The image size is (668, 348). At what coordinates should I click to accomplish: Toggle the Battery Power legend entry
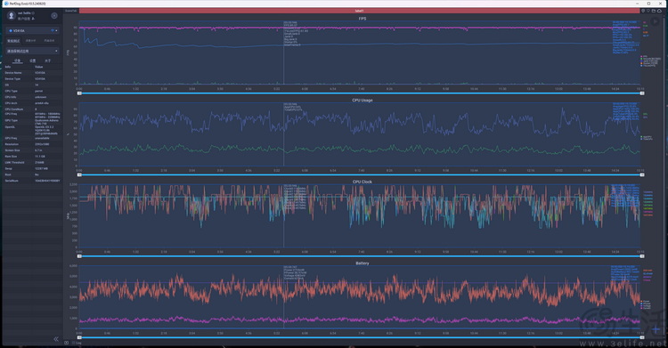(x=645, y=301)
